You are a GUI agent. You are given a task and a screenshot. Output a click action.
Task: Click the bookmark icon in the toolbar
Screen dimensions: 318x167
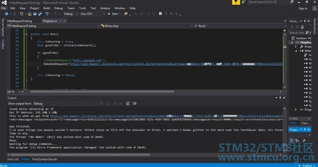click(x=160, y=14)
